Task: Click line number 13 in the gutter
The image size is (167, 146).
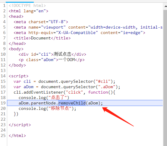Action: pyautogui.click(x=3, y=70)
